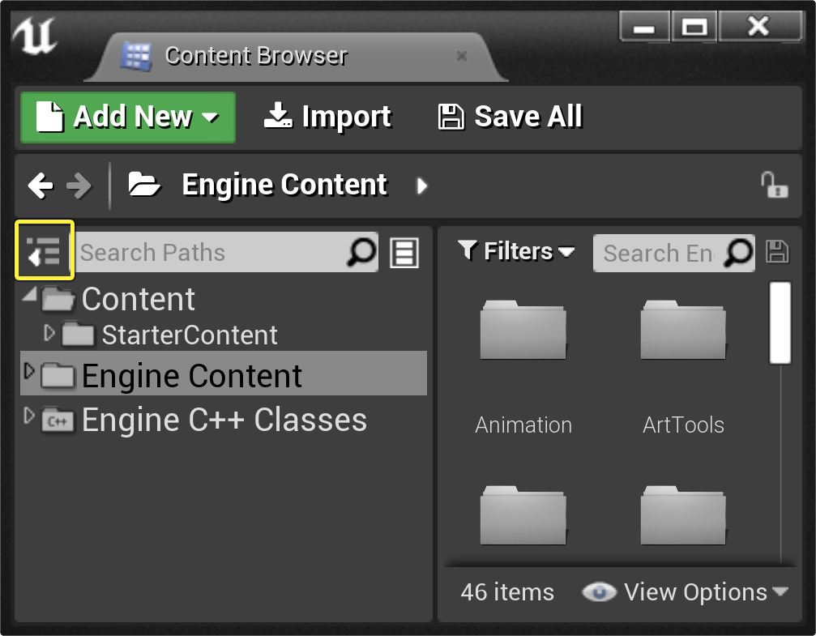Image resolution: width=816 pixels, height=636 pixels.
Task: Toggle the sources panel with the highlighted icon
Action: coord(45,252)
